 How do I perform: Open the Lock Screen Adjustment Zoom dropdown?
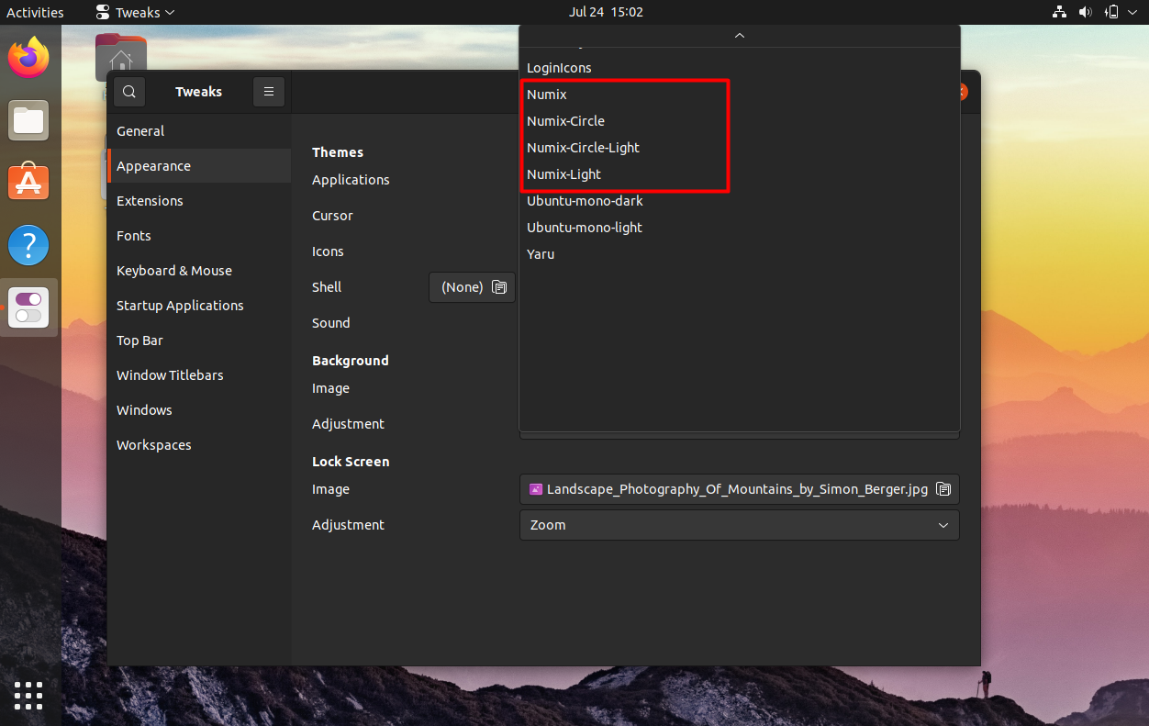740,525
